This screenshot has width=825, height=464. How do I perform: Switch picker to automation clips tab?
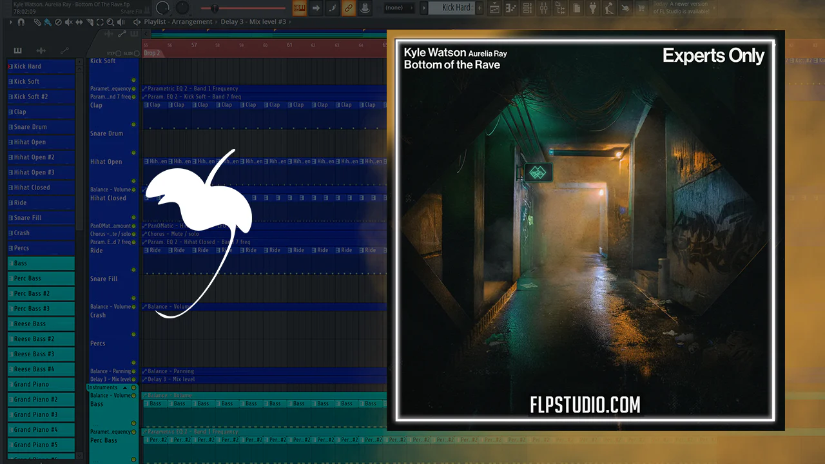coord(64,51)
